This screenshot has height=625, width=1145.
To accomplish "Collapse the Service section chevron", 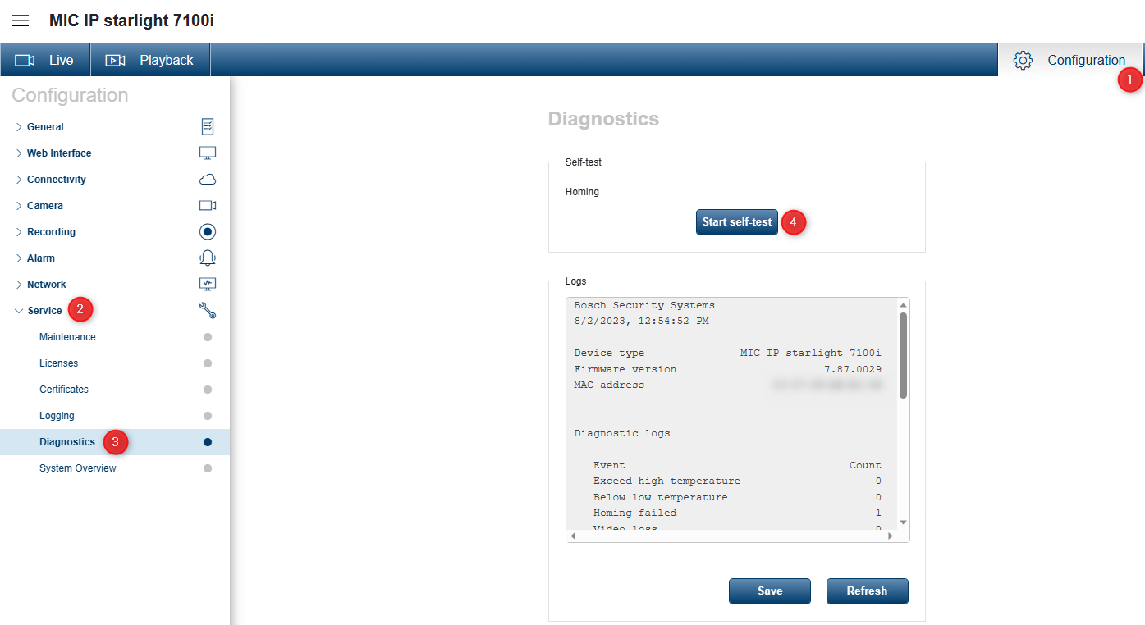I will (x=19, y=311).
